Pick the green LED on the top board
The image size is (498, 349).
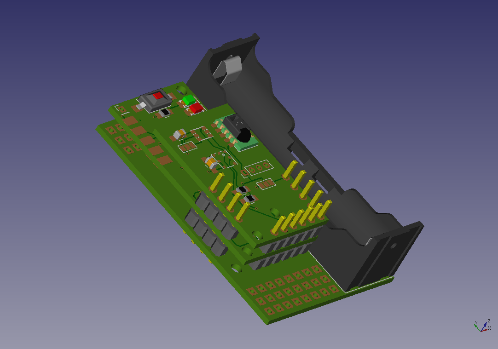tap(189, 100)
